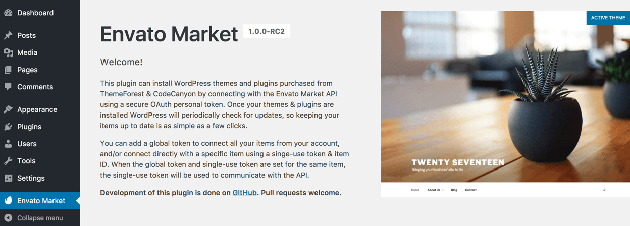Click the down arrow in theme preview
This screenshot has width=630, height=226.
604,190
